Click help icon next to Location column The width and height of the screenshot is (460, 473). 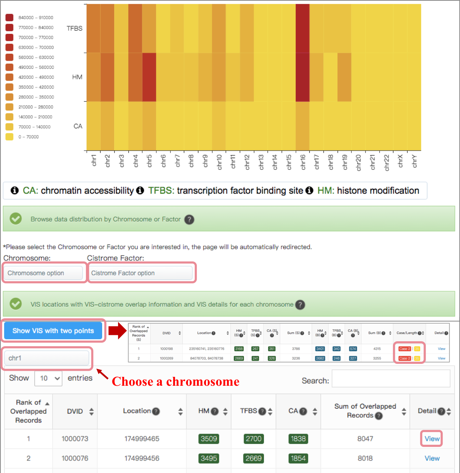click(156, 412)
